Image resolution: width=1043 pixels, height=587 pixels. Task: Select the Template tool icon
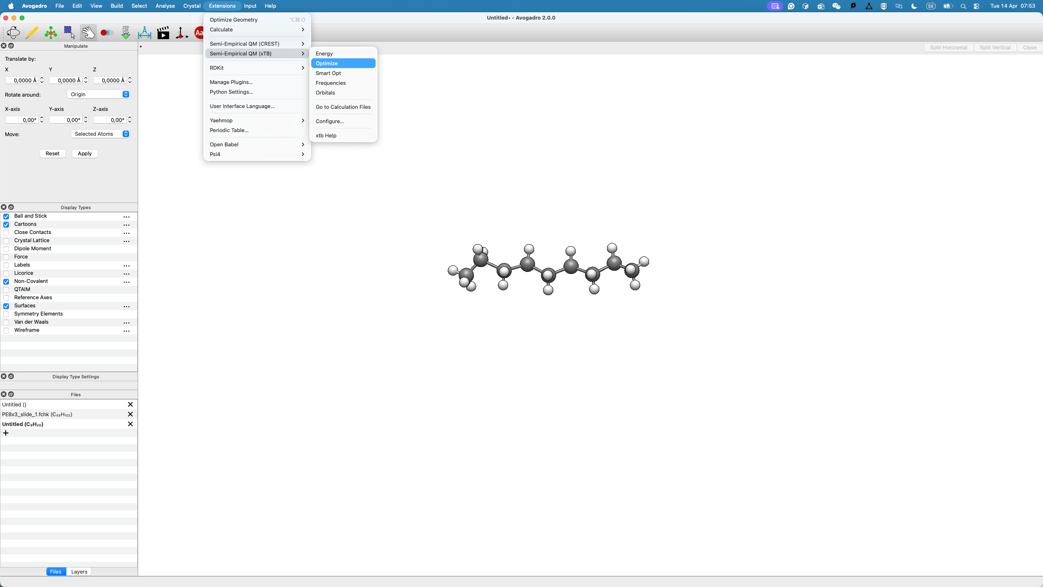[51, 33]
